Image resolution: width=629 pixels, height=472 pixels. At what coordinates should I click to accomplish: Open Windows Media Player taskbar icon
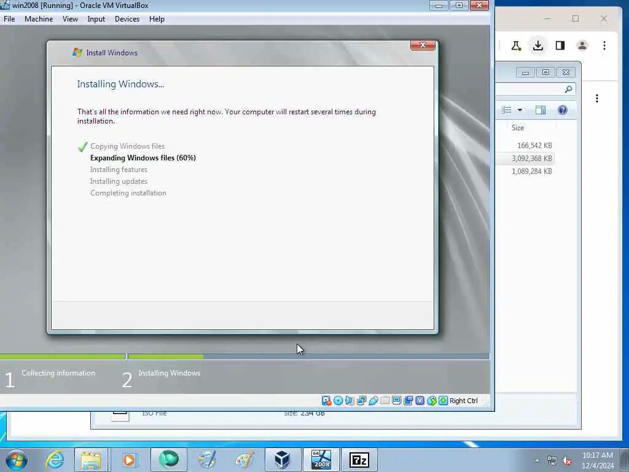click(129, 460)
